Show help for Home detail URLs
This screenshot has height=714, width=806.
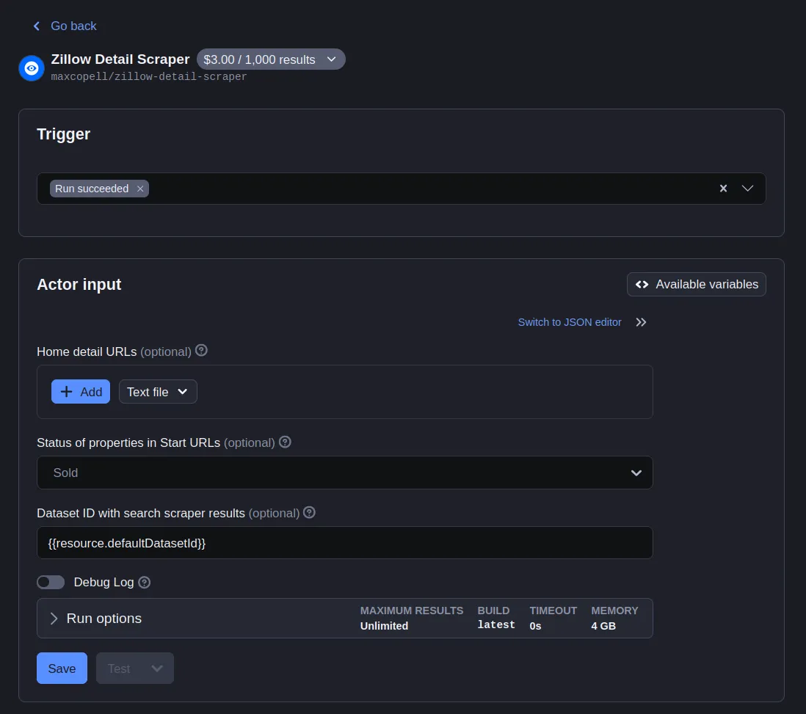(x=201, y=351)
